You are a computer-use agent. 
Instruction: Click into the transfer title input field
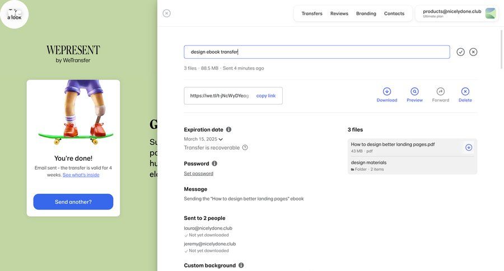[317, 52]
